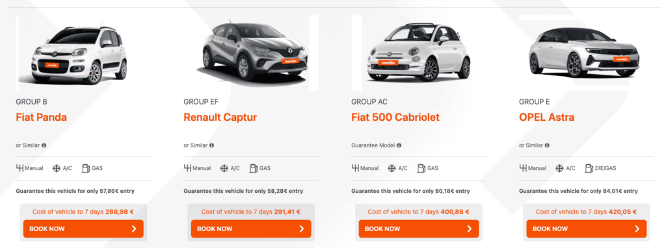The image size is (666, 248).
Task: Click the DIE/GAS fuel icon on OPEL Astra
Action: tap(589, 168)
